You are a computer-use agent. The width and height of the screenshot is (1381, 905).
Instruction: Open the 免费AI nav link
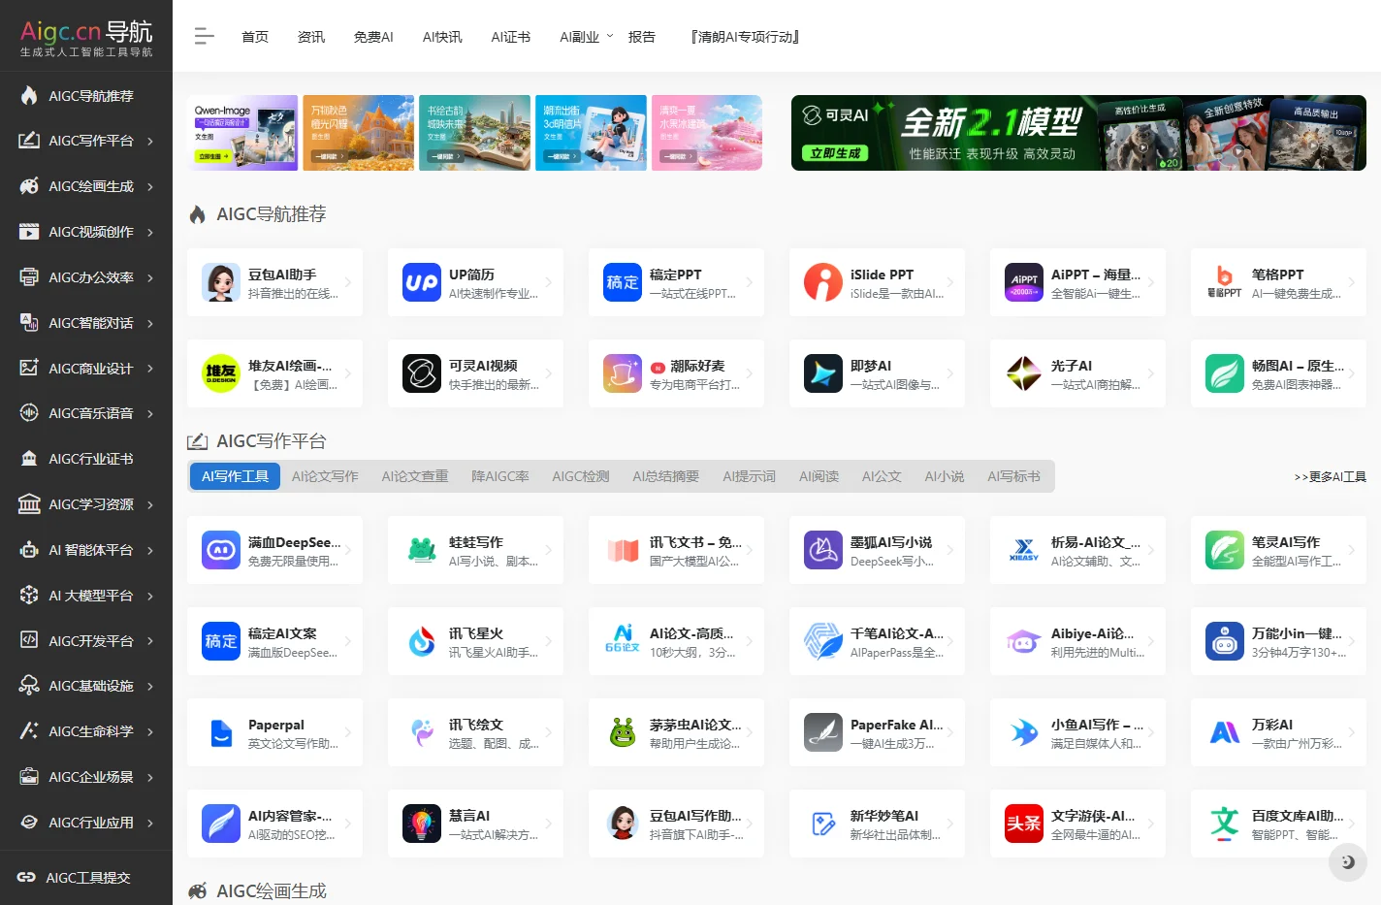click(373, 37)
